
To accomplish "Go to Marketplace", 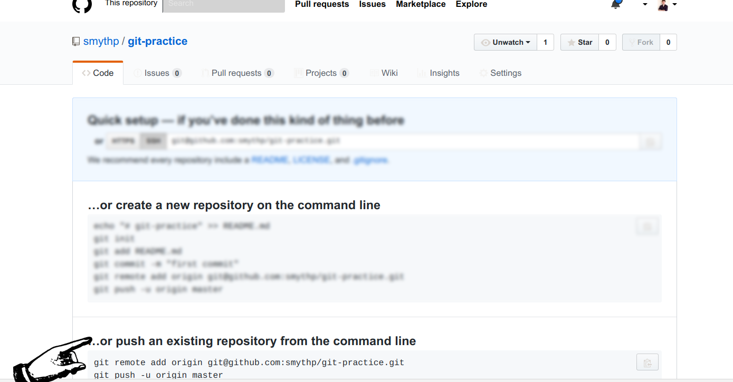I will [421, 4].
